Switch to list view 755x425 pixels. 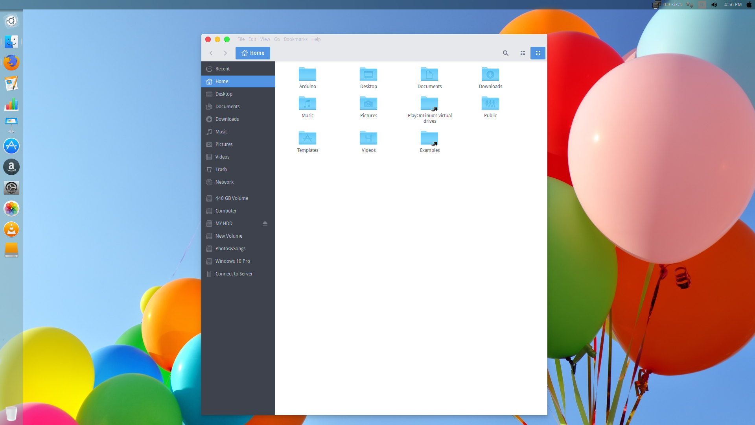click(x=523, y=53)
